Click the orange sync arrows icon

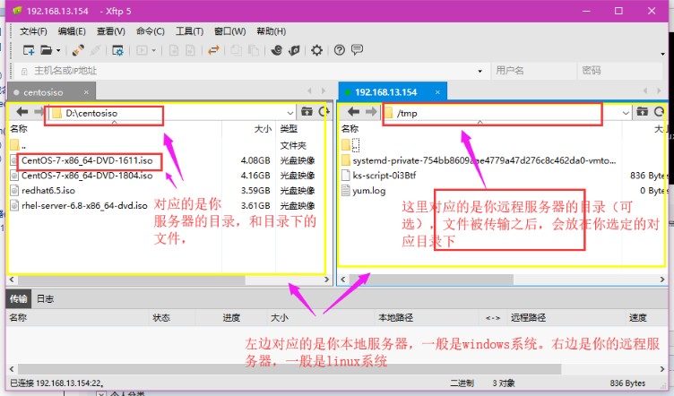click(x=213, y=50)
